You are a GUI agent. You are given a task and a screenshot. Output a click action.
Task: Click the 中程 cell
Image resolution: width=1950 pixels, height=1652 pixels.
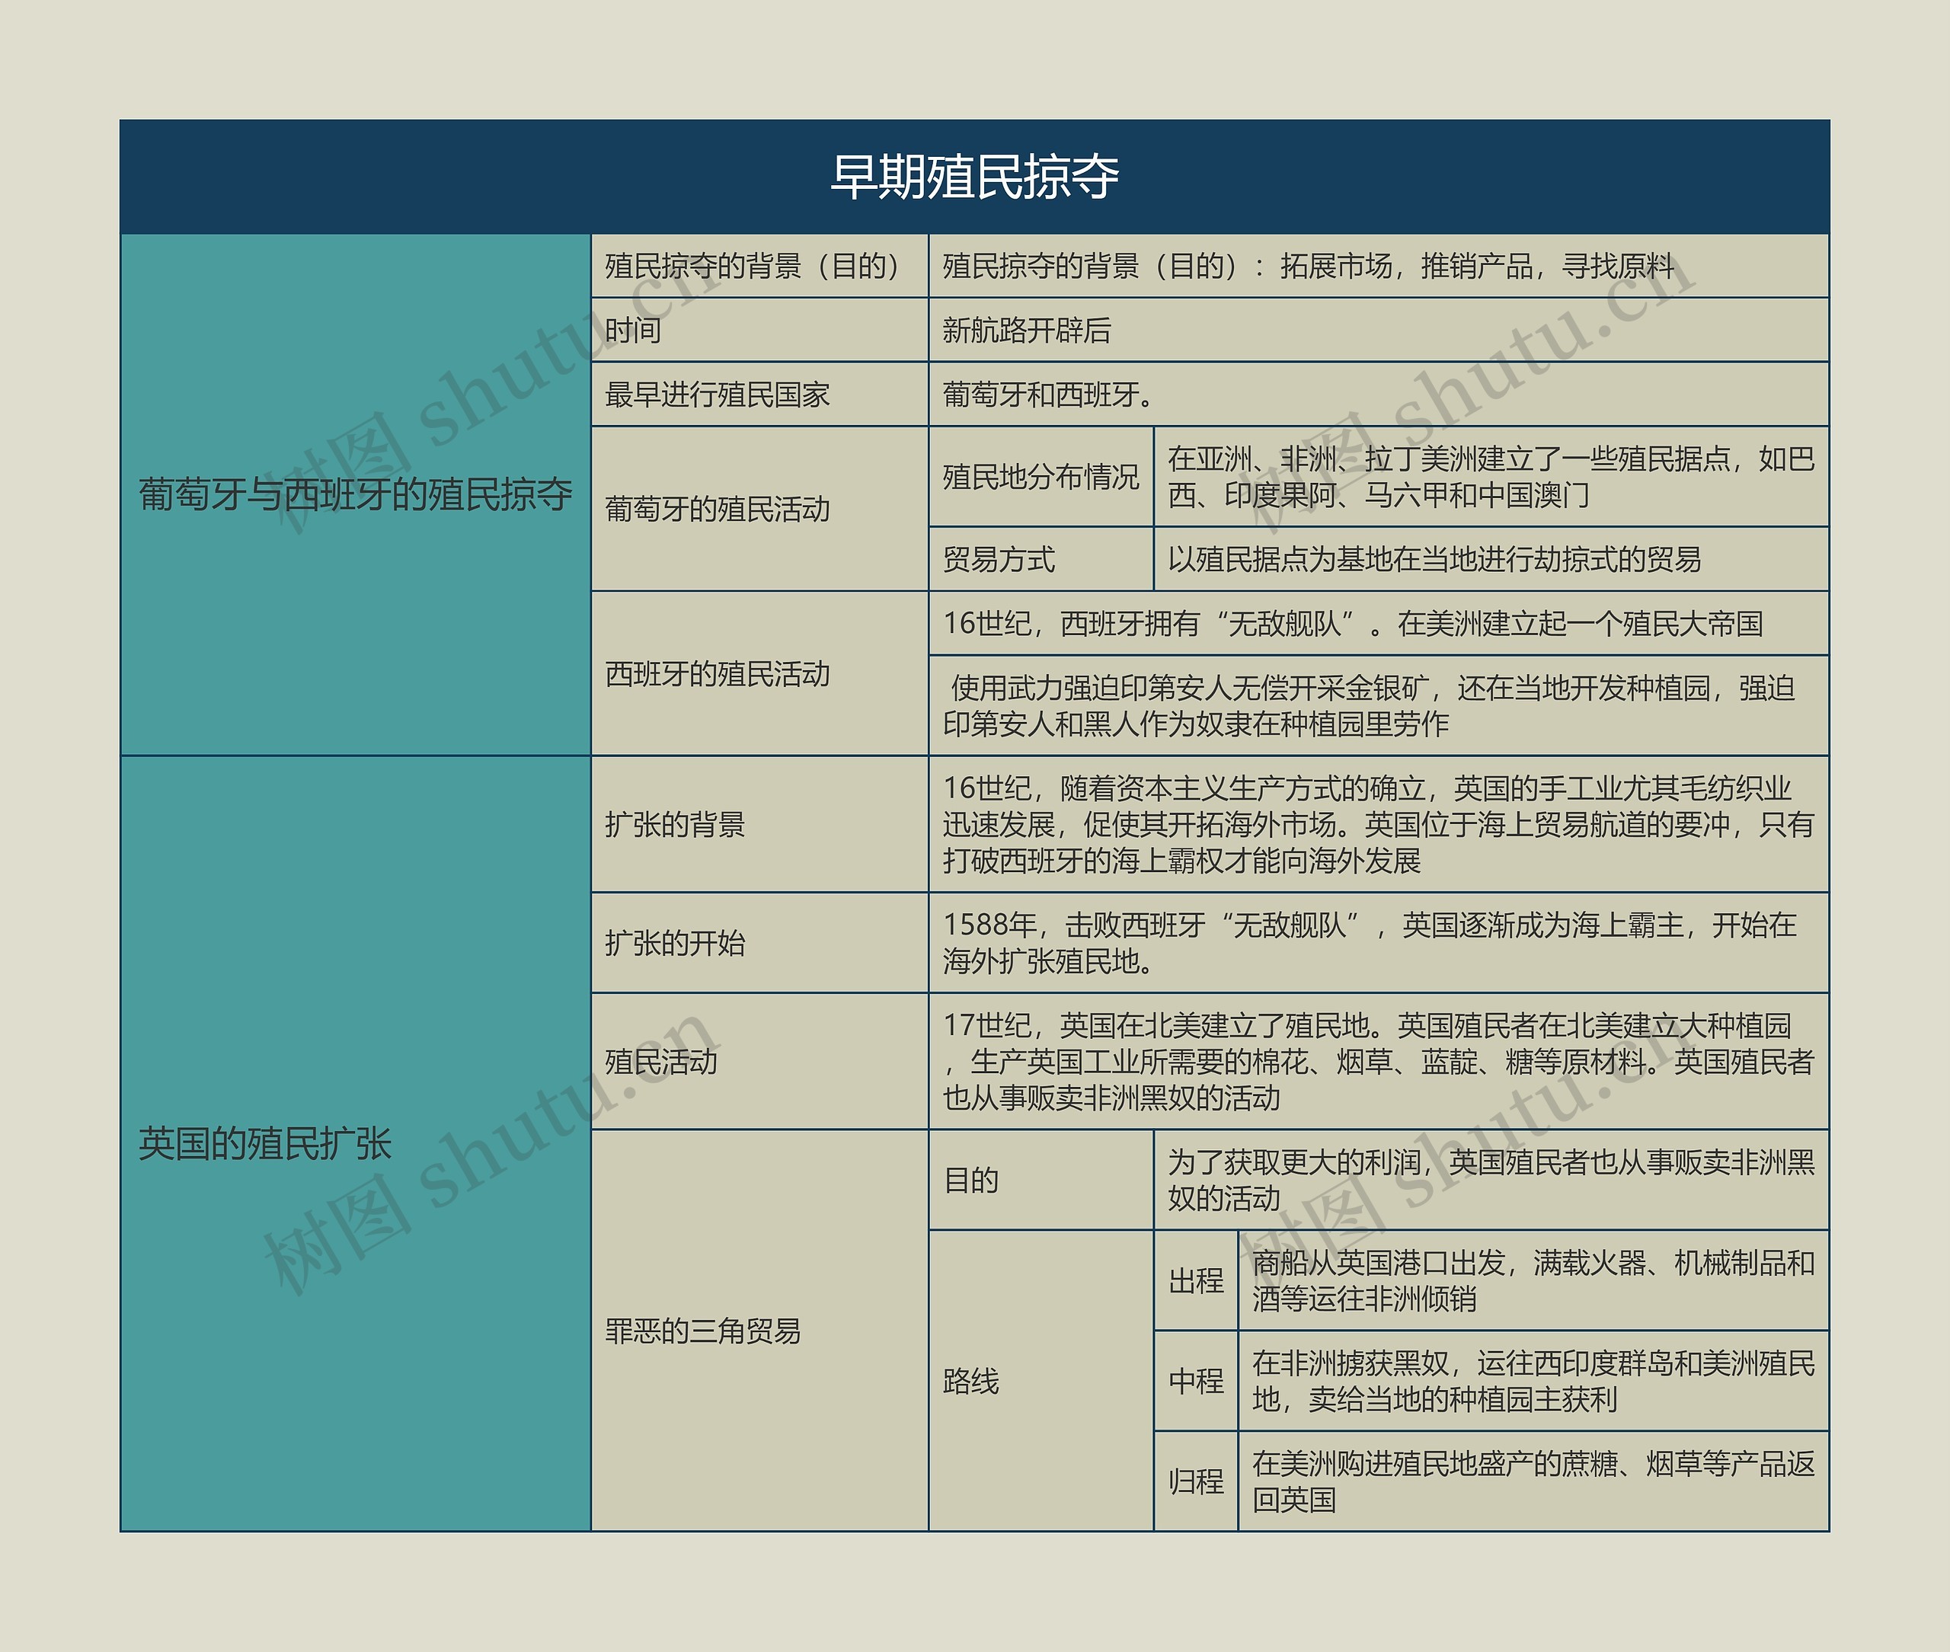tap(1196, 1380)
